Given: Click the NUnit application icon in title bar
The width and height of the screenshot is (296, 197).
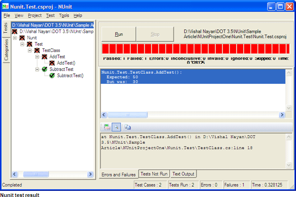Looking at the screenshot, I should tap(5, 7).
